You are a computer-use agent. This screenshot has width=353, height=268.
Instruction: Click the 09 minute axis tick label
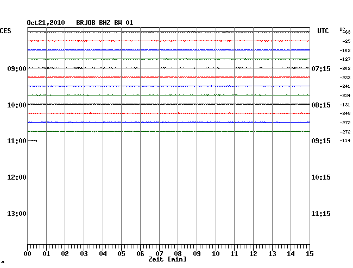(x=197, y=254)
